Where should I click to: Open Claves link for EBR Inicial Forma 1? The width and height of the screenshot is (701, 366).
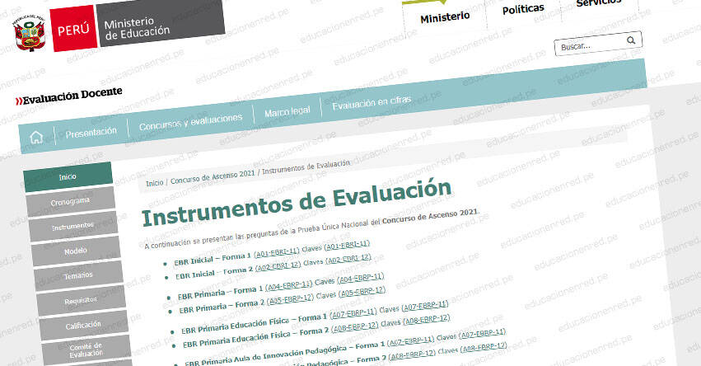(347, 245)
